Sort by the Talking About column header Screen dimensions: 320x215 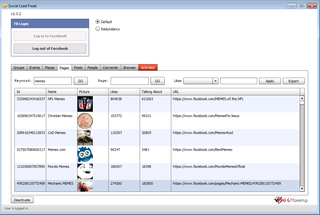click(x=155, y=92)
